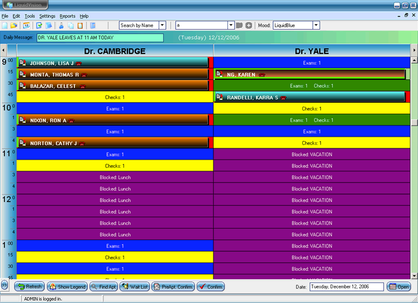
Task: Click phone icon beside NIXON, RON A
Action: (x=71, y=121)
